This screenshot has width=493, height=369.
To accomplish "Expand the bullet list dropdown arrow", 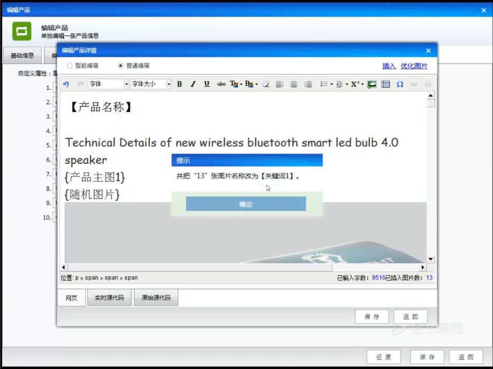I will click(331, 84).
